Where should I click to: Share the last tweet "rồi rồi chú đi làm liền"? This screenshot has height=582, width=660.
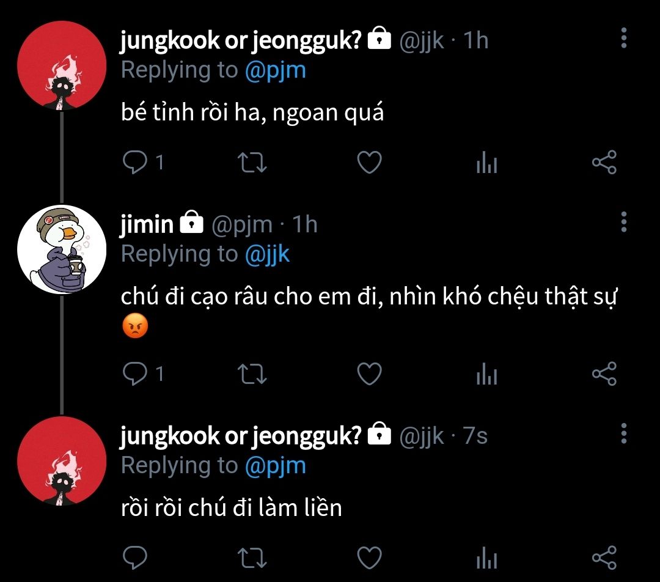[x=604, y=558]
